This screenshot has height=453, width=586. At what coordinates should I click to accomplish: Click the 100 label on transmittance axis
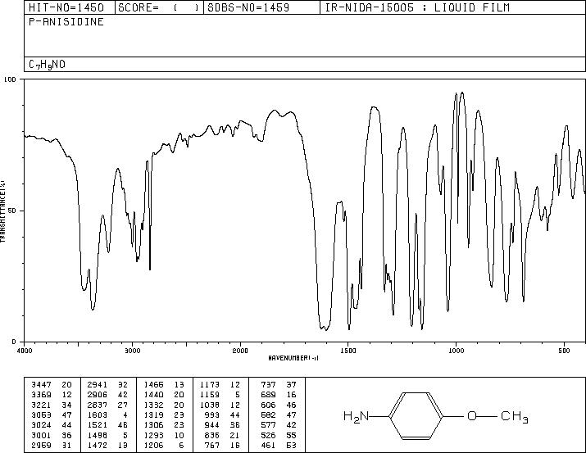click(10, 79)
